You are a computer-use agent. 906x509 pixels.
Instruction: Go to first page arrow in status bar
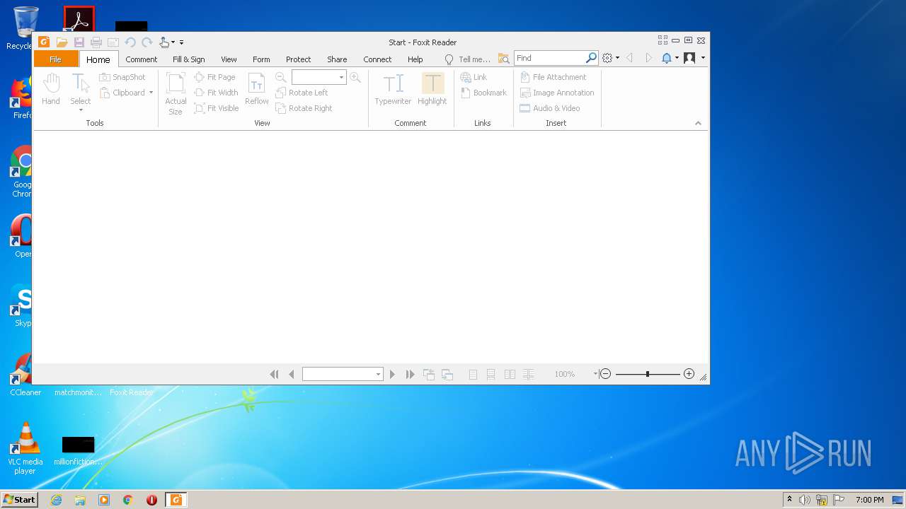coord(274,374)
